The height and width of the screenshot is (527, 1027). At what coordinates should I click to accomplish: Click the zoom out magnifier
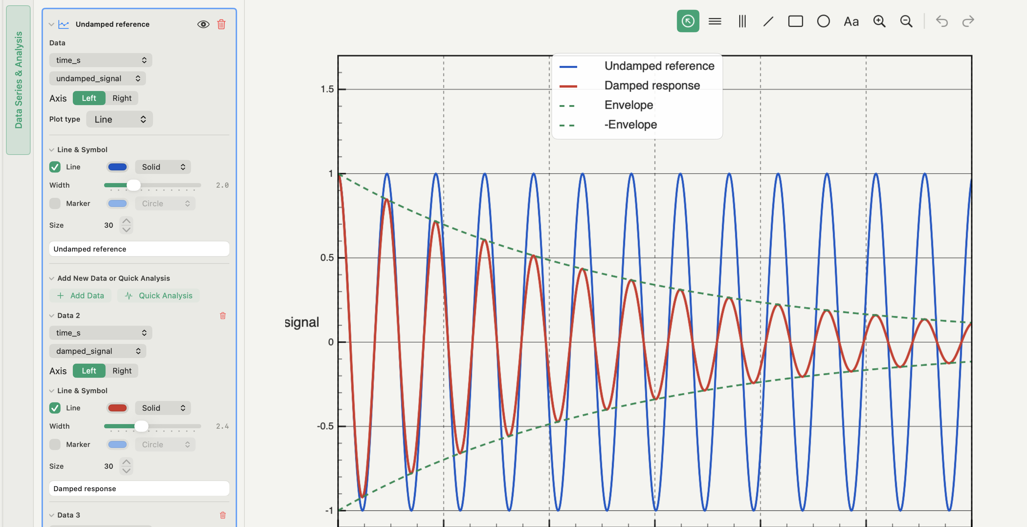point(906,21)
